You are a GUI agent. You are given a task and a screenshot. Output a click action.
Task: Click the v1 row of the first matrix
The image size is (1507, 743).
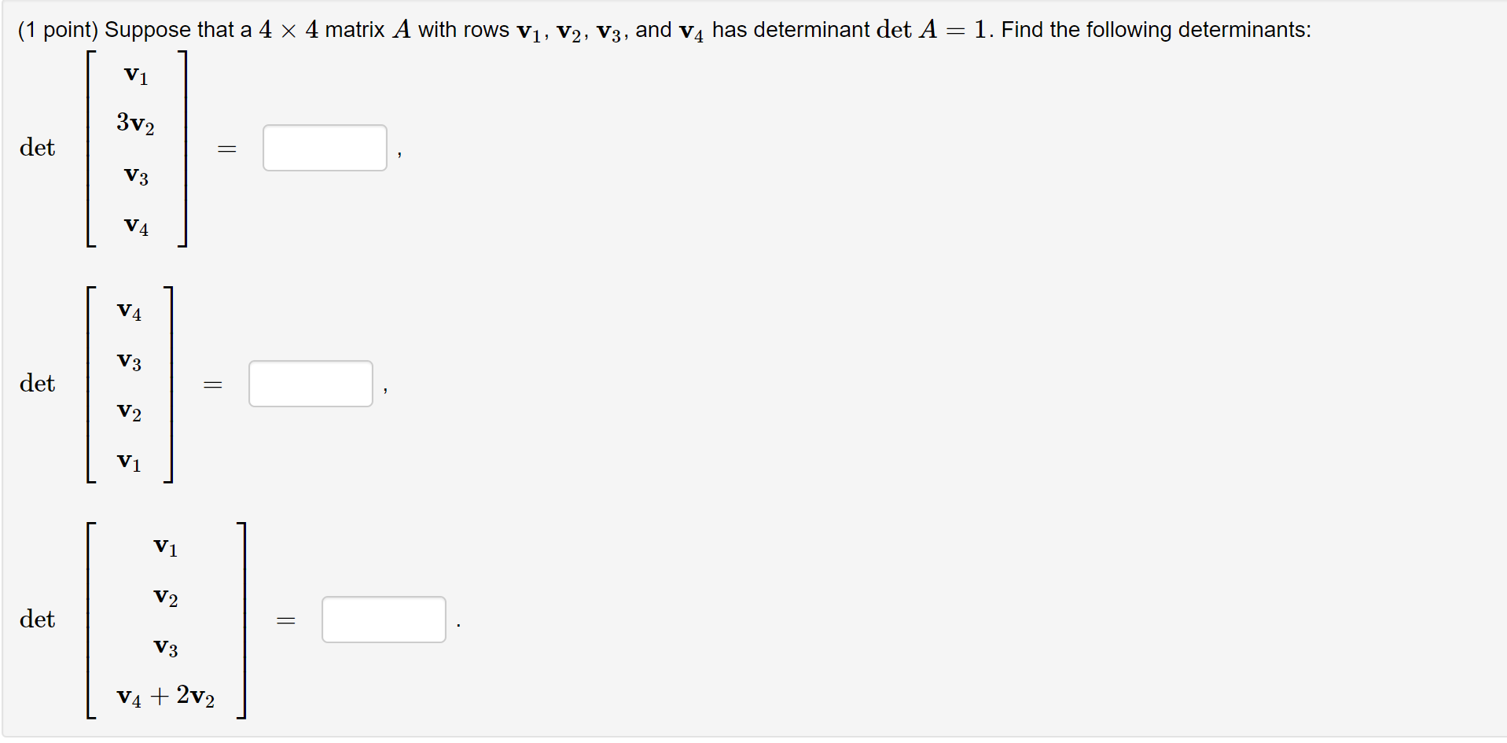[135, 75]
